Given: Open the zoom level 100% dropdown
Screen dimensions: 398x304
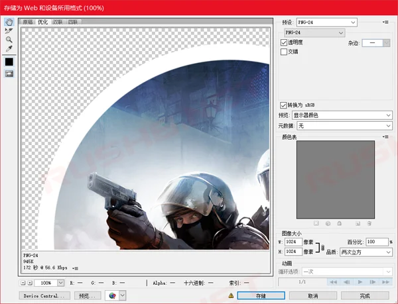Looking at the screenshot, I should tap(60, 283).
